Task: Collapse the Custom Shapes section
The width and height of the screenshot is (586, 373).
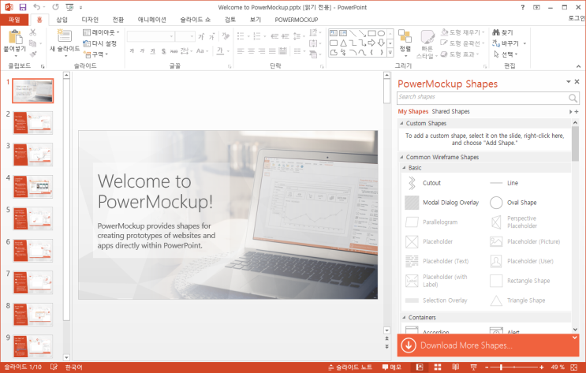Action: 401,123
